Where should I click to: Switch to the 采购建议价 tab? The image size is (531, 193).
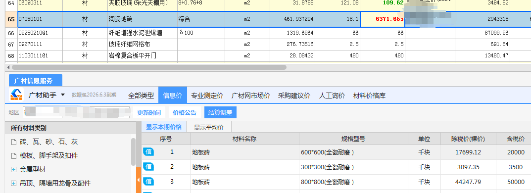294,96
